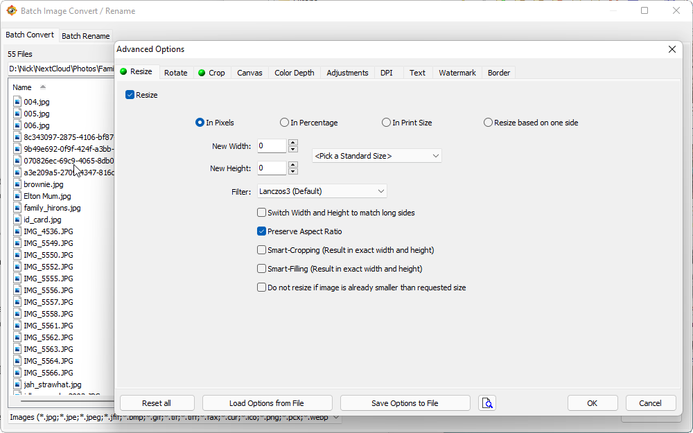
Task: Select the In Percentage radio button
Action: click(x=284, y=123)
